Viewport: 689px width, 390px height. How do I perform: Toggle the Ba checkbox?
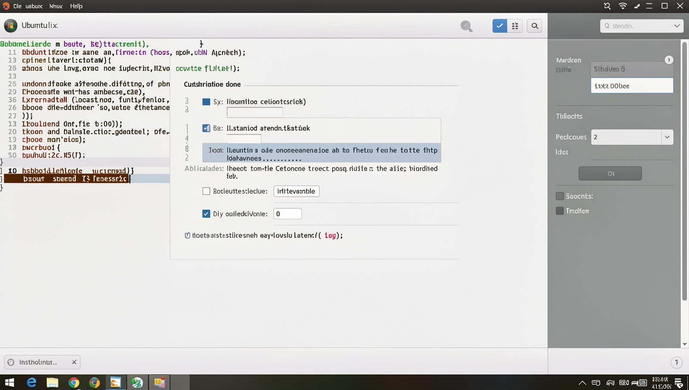click(x=206, y=128)
